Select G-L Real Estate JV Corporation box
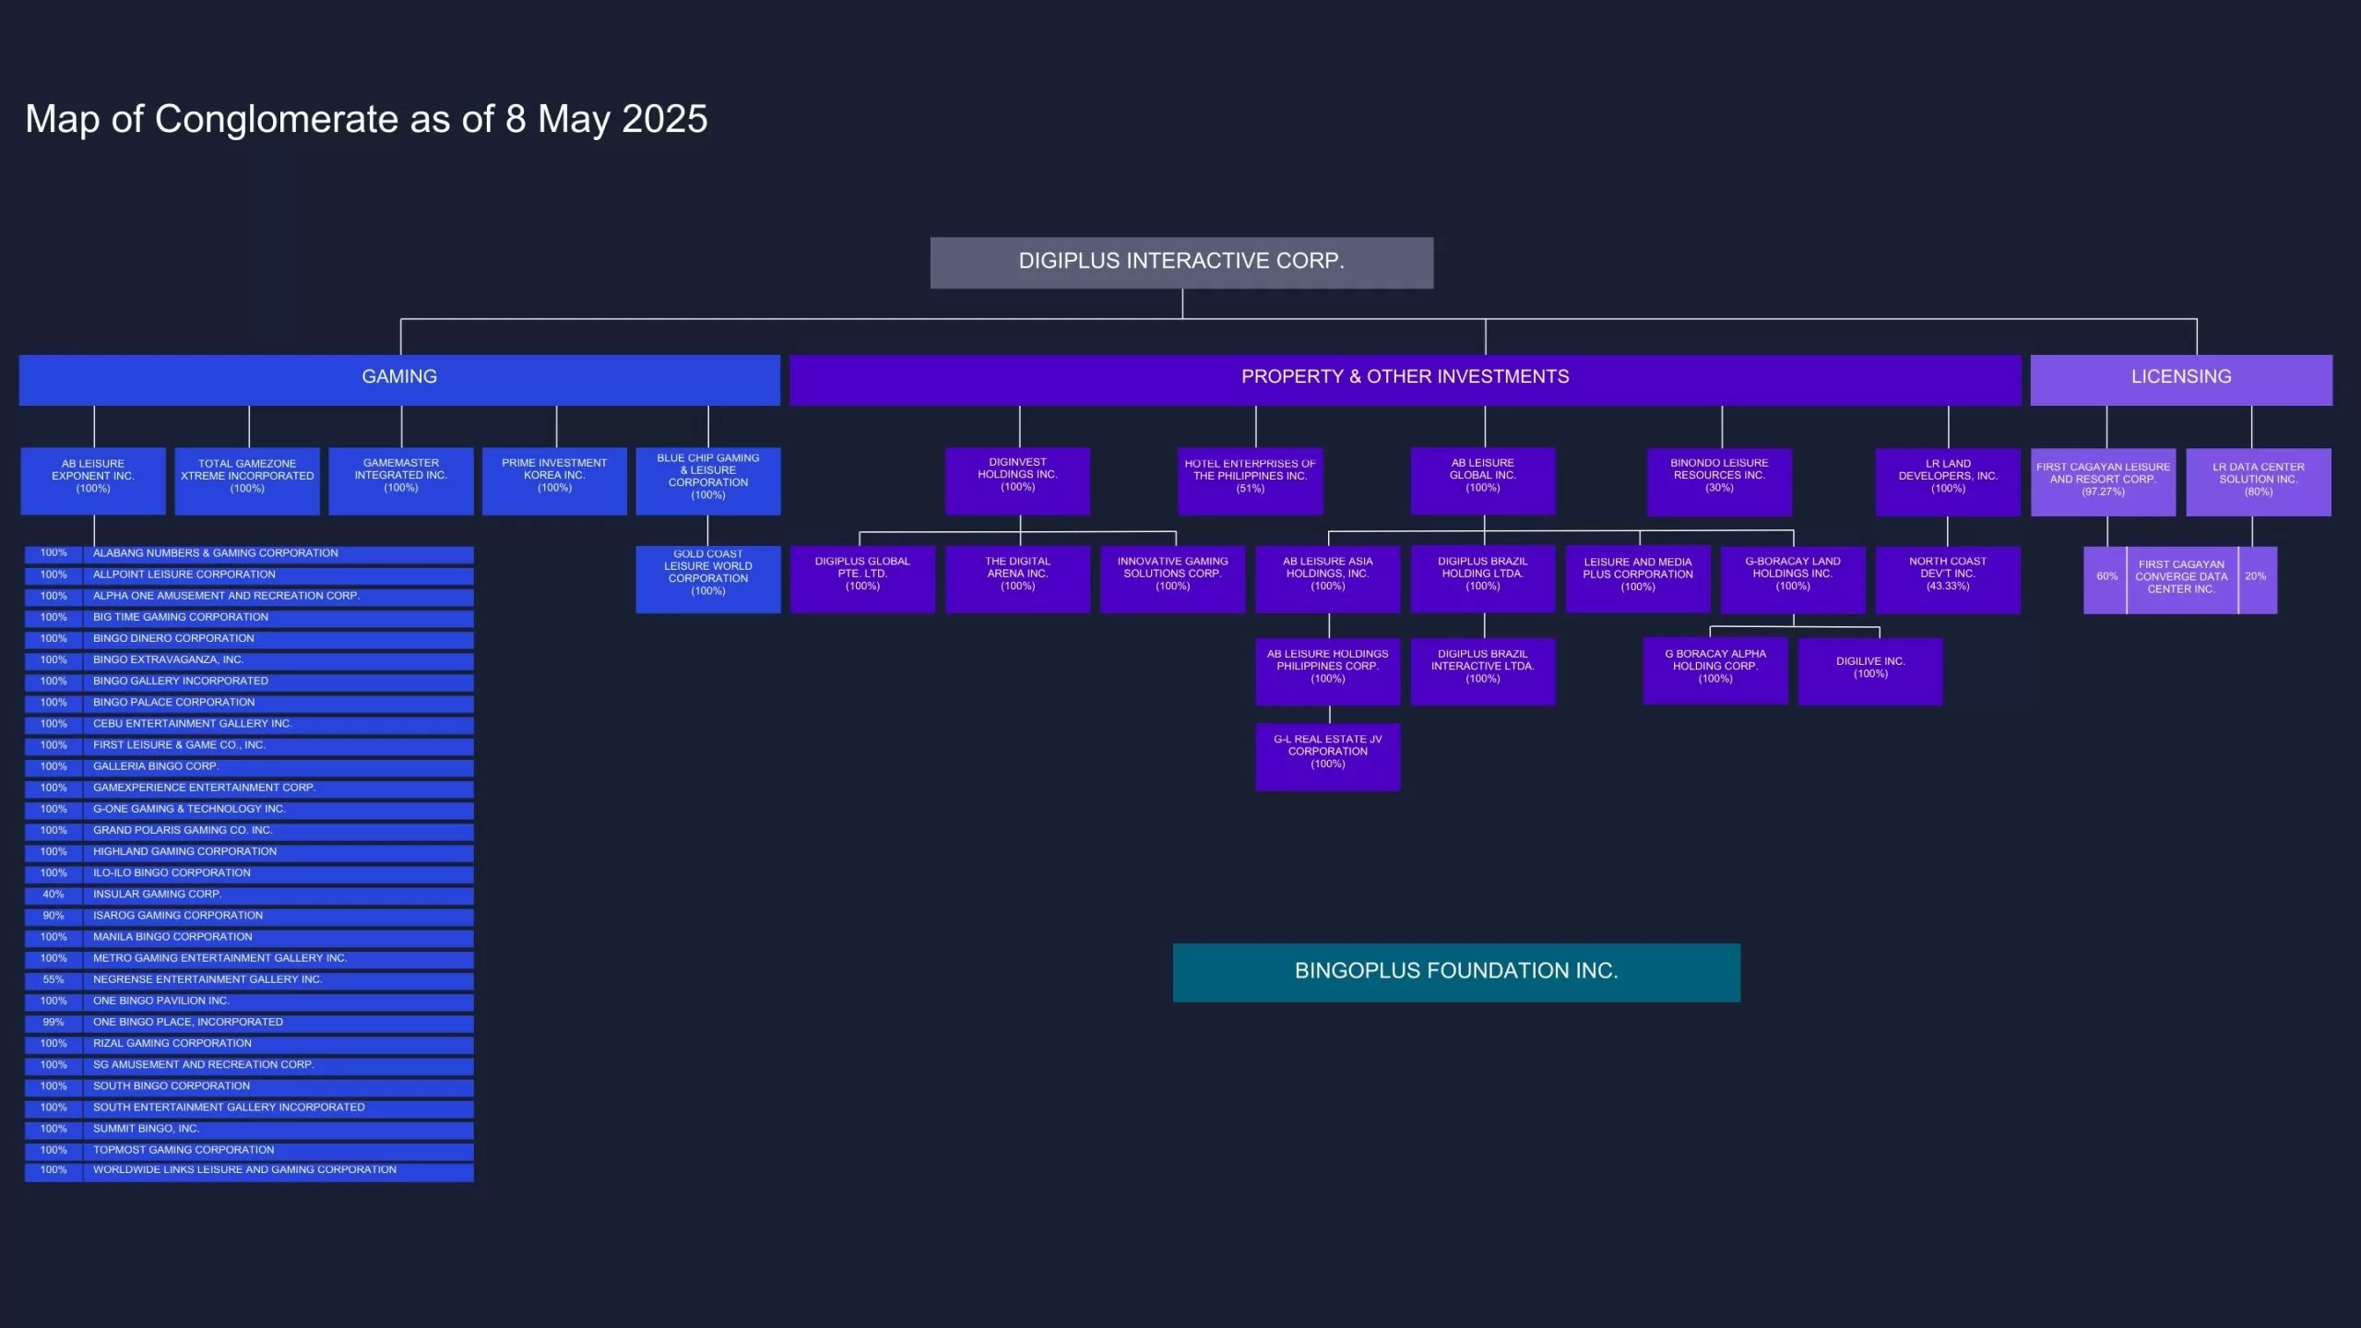The height and width of the screenshot is (1328, 2361). tap(1328, 757)
